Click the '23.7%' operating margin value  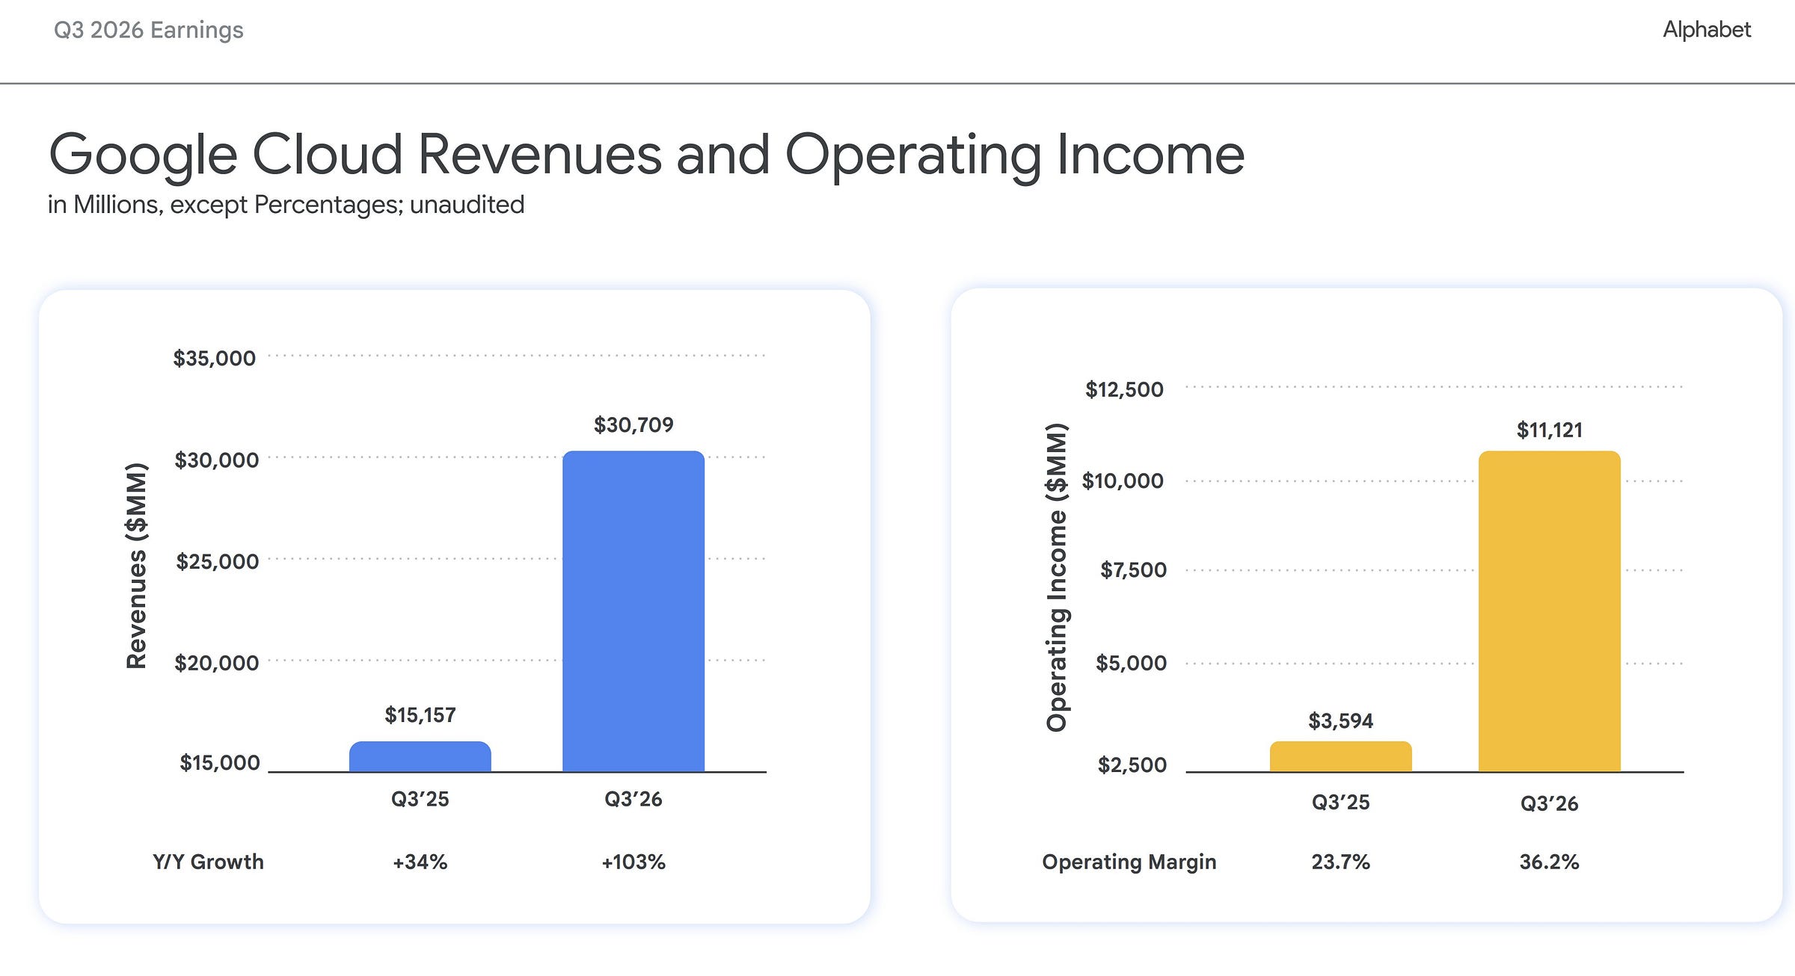1341,862
